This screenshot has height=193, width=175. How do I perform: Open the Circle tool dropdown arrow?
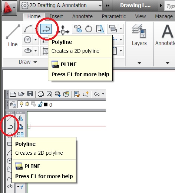(x=36, y=40)
